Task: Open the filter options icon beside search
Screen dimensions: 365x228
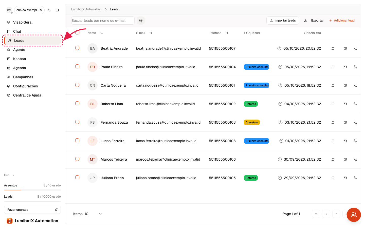Action: 141,21
